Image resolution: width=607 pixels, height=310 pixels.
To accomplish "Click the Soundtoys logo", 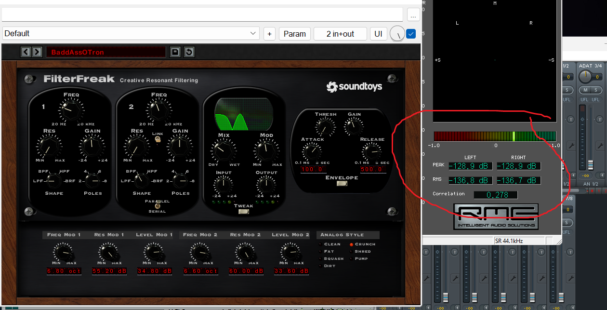I will 354,87.
